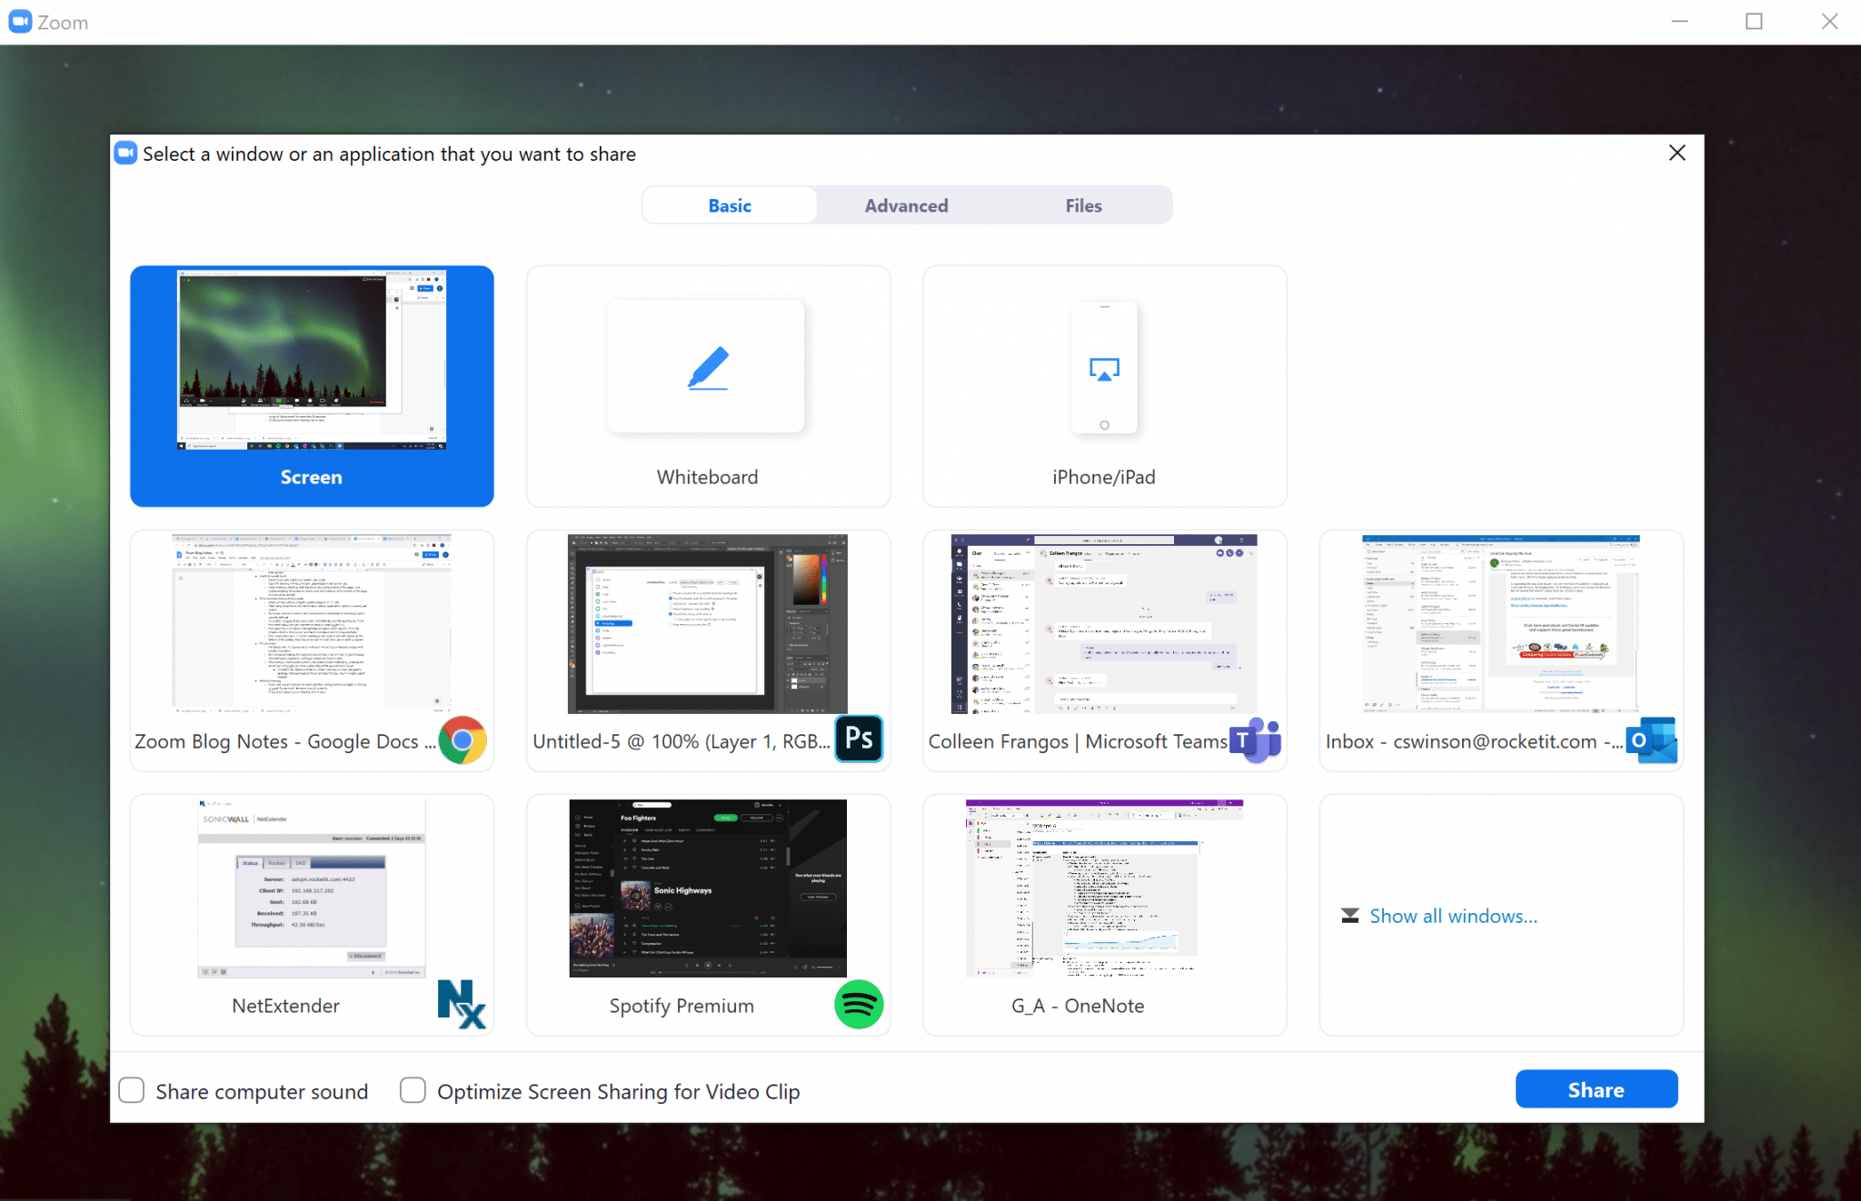
Task: Select the Screen share option
Action: [x=312, y=386]
